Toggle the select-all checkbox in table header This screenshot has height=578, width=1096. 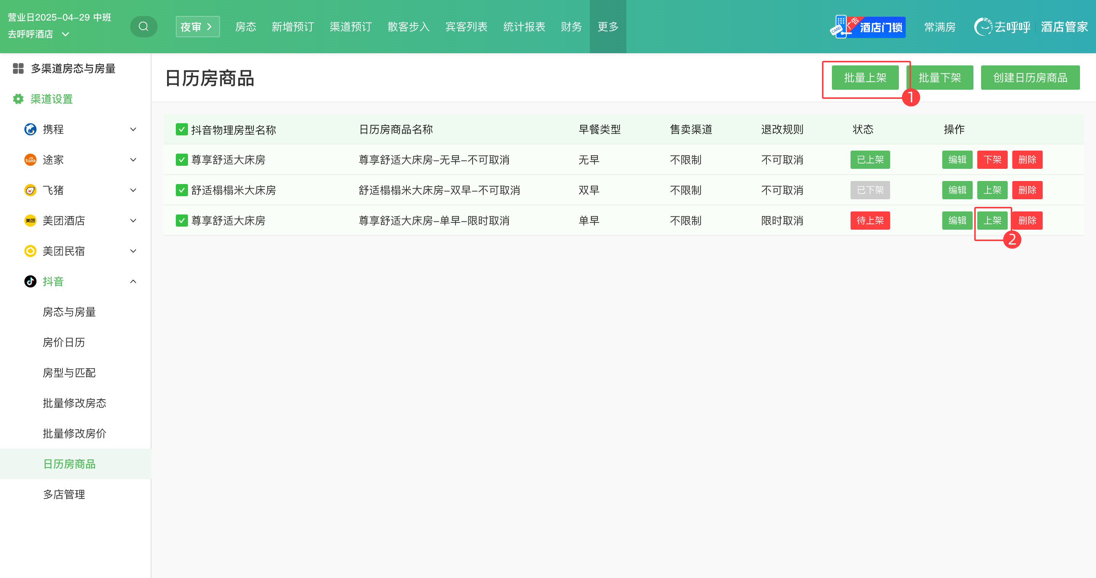[x=182, y=129]
